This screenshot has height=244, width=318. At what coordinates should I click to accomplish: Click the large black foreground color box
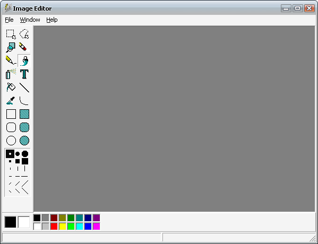(x=10, y=222)
